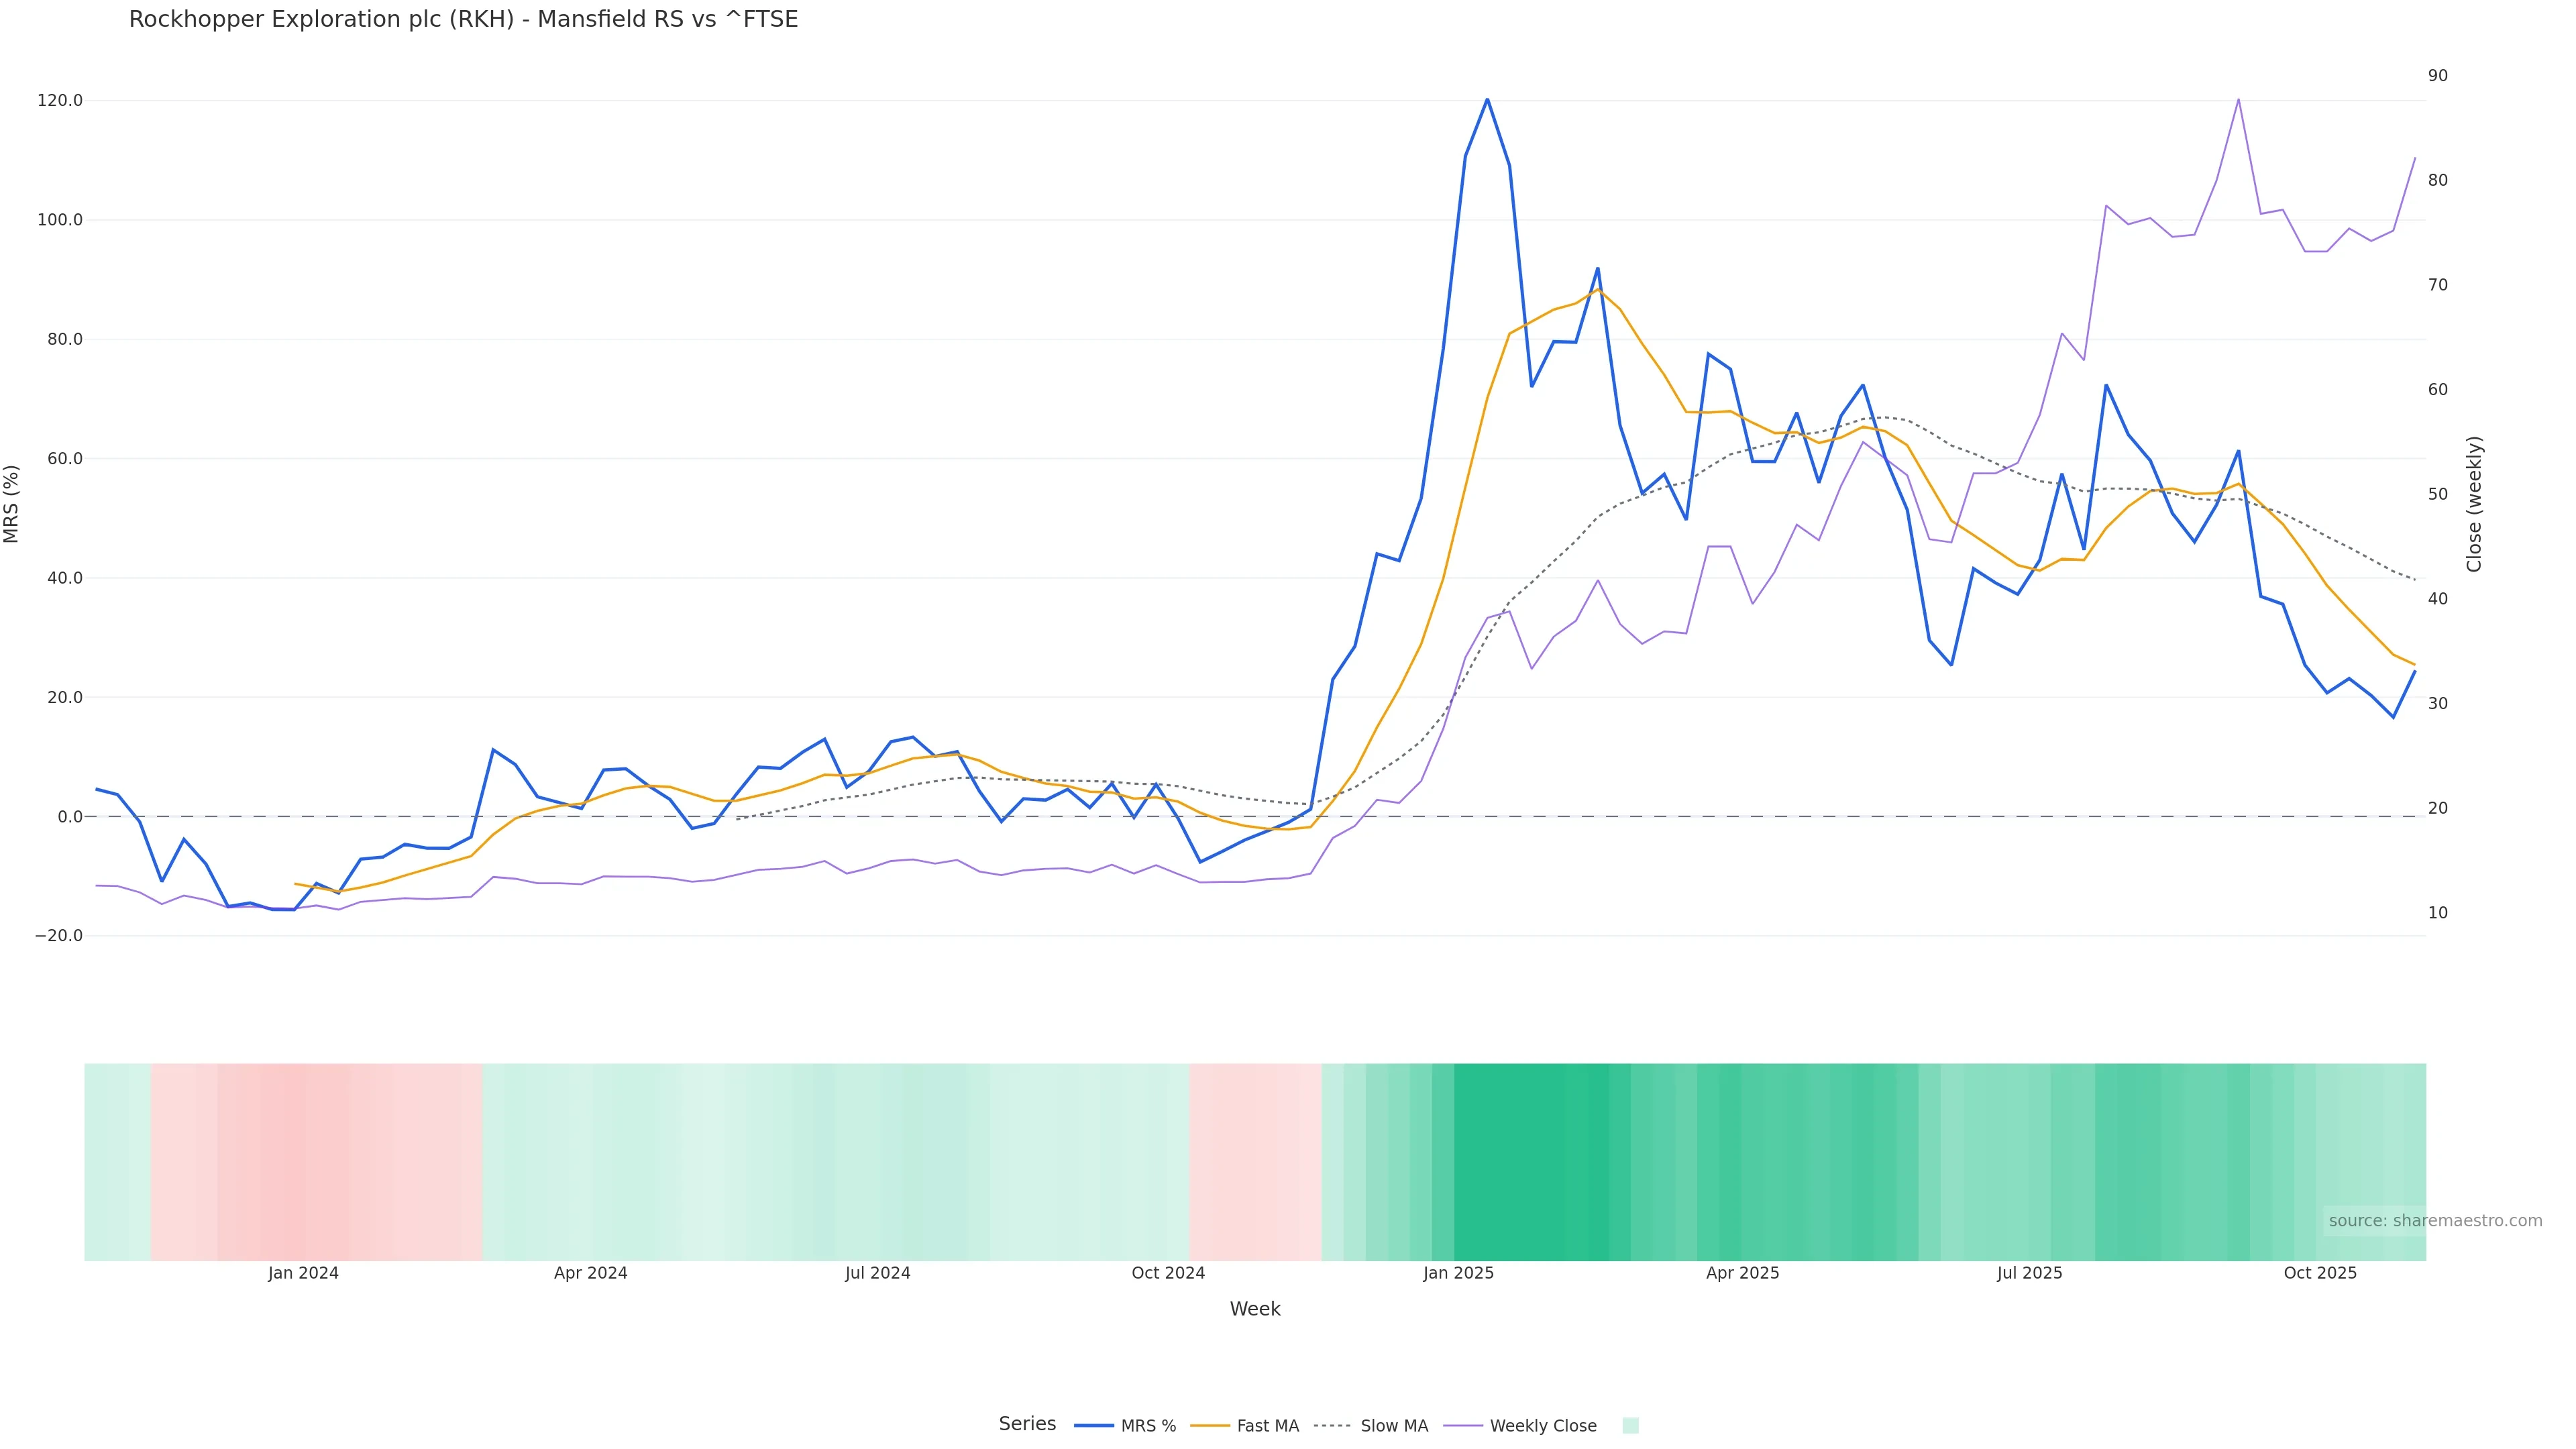
Task: Click the Week x-axis title
Action: click(1255, 1310)
